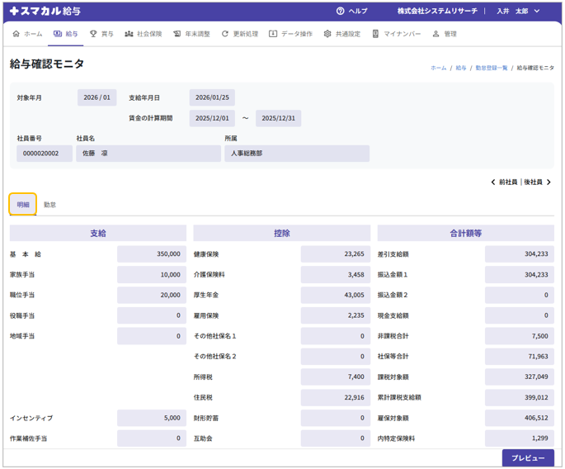Image resolution: width=565 pixels, height=469 pixels.
Task: Open the 年末調整 year-end adjustment menu
Action: (x=191, y=34)
